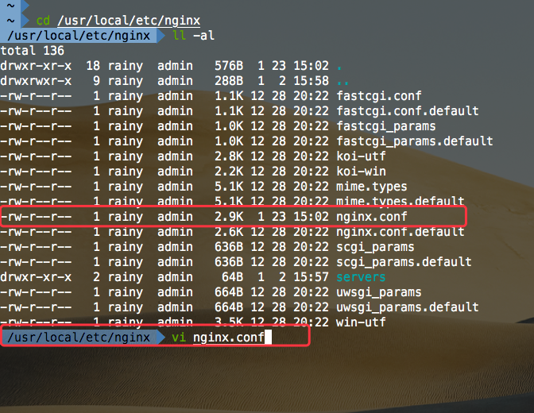Select mime.types.default file name
The width and height of the screenshot is (534, 413).
tap(400, 201)
